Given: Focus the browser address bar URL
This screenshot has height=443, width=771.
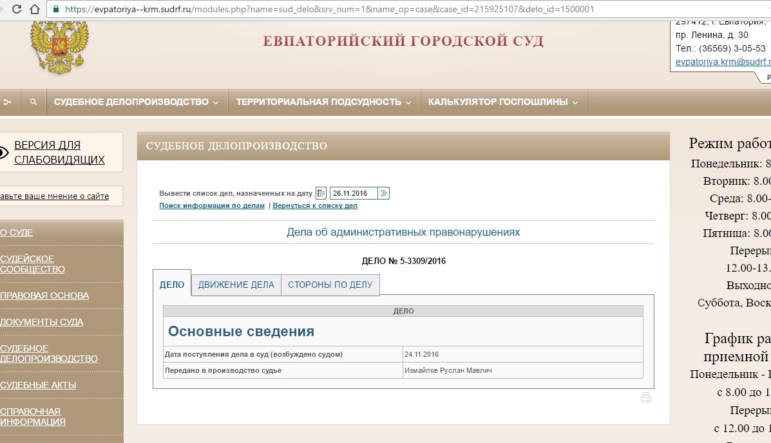Looking at the screenshot, I should (x=329, y=9).
